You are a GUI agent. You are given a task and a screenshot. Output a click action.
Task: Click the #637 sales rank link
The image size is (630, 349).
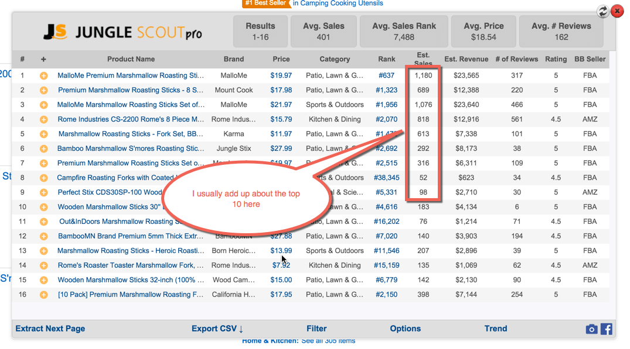point(387,75)
